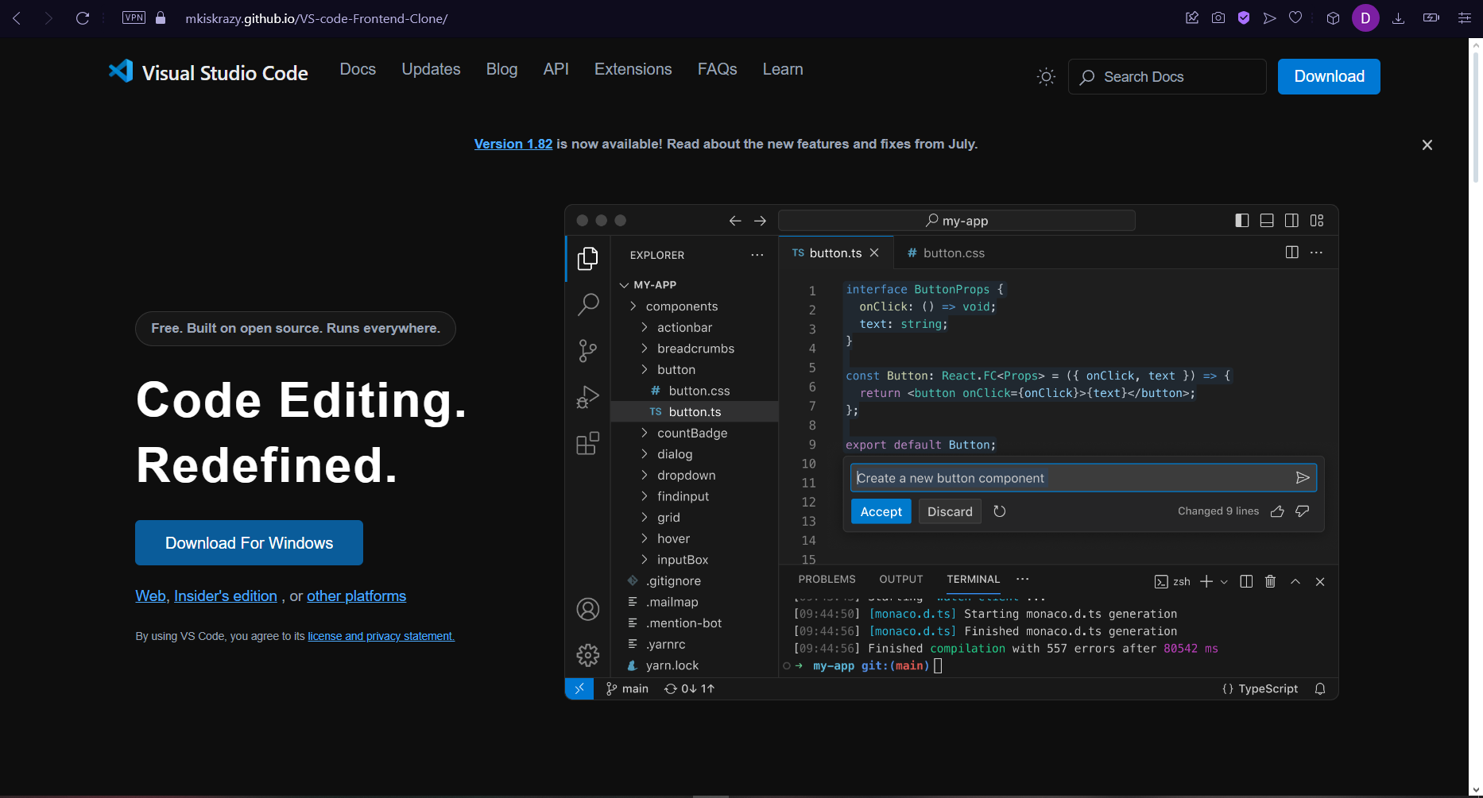Collapse the MY-APP root folder
The height and width of the screenshot is (798, 1483).
coord(624,285)
